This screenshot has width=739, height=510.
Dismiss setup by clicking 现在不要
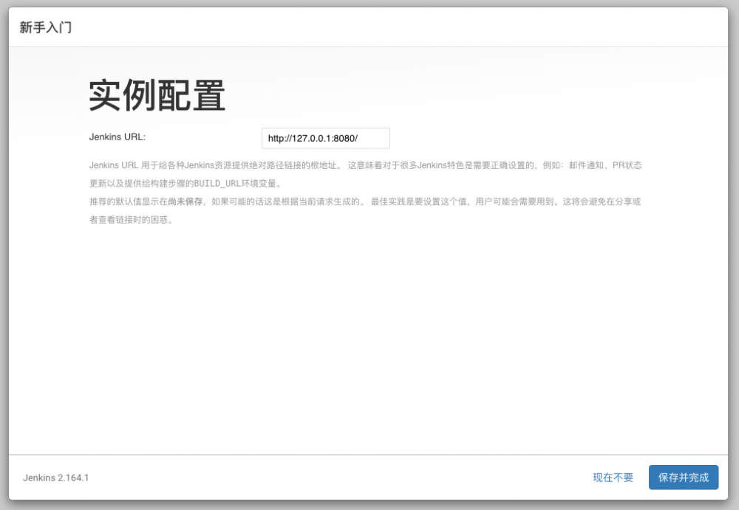click(612, 478)
